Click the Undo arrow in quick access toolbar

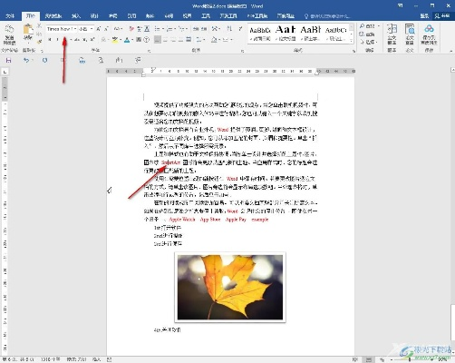click(26, 61)
